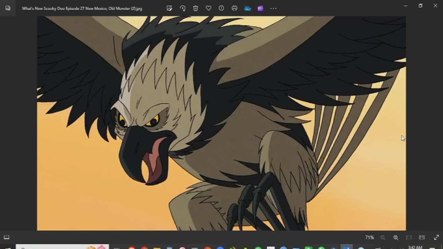
Task: Click the bird monster image in viewer
Action: [221, 123]
